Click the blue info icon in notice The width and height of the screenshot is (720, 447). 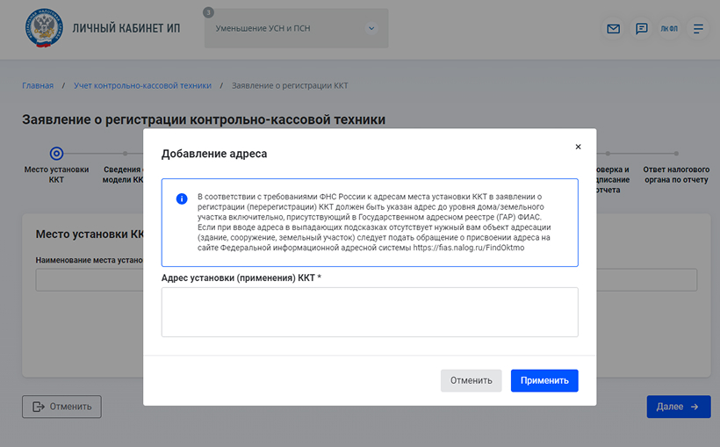(182, 198)
